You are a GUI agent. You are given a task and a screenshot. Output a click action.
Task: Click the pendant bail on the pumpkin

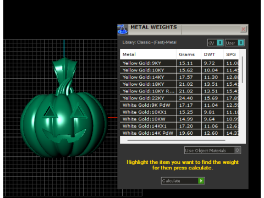click(64, 70)
